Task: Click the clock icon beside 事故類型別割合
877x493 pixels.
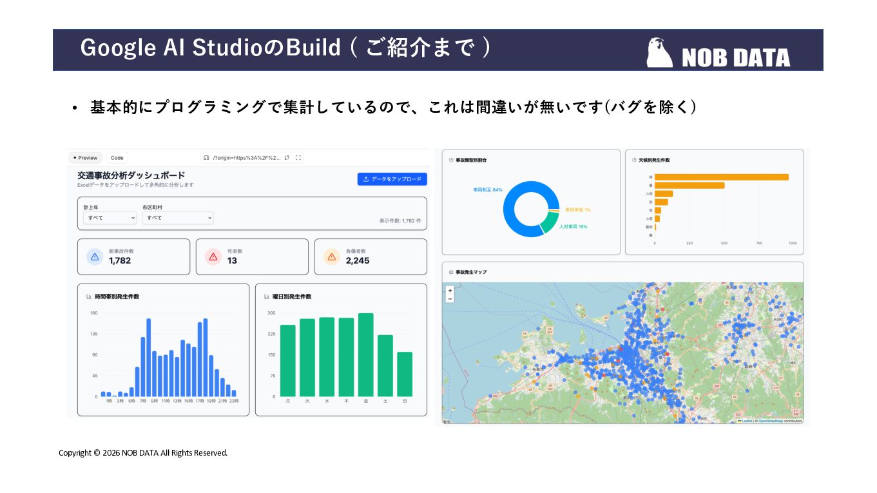Action: [x=451, y=160]
